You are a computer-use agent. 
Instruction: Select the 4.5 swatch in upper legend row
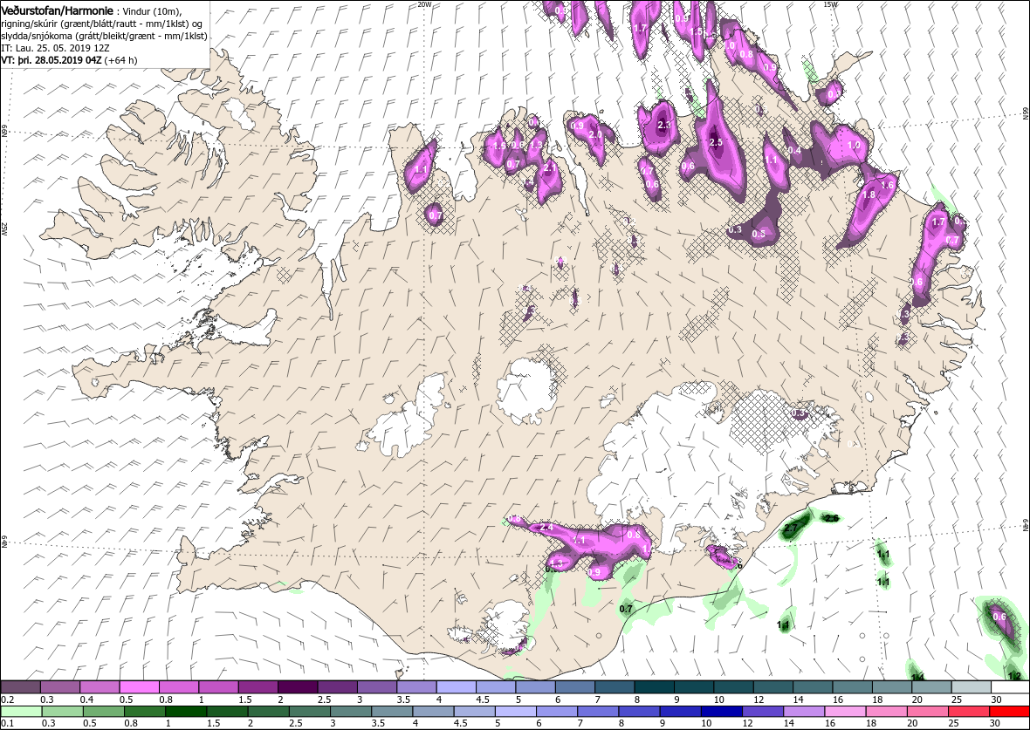pos(495,688)
